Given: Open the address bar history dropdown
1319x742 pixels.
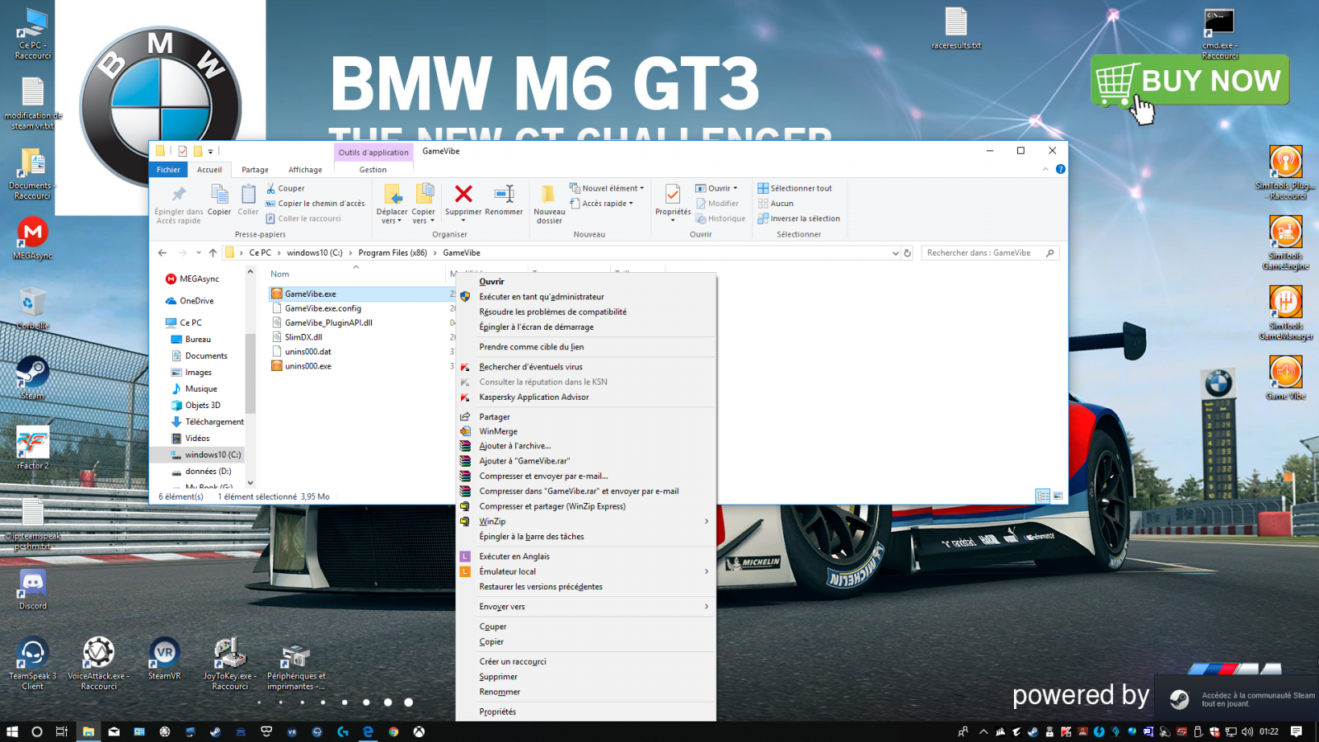Looking at the screenshot, I should pos(895,253).
